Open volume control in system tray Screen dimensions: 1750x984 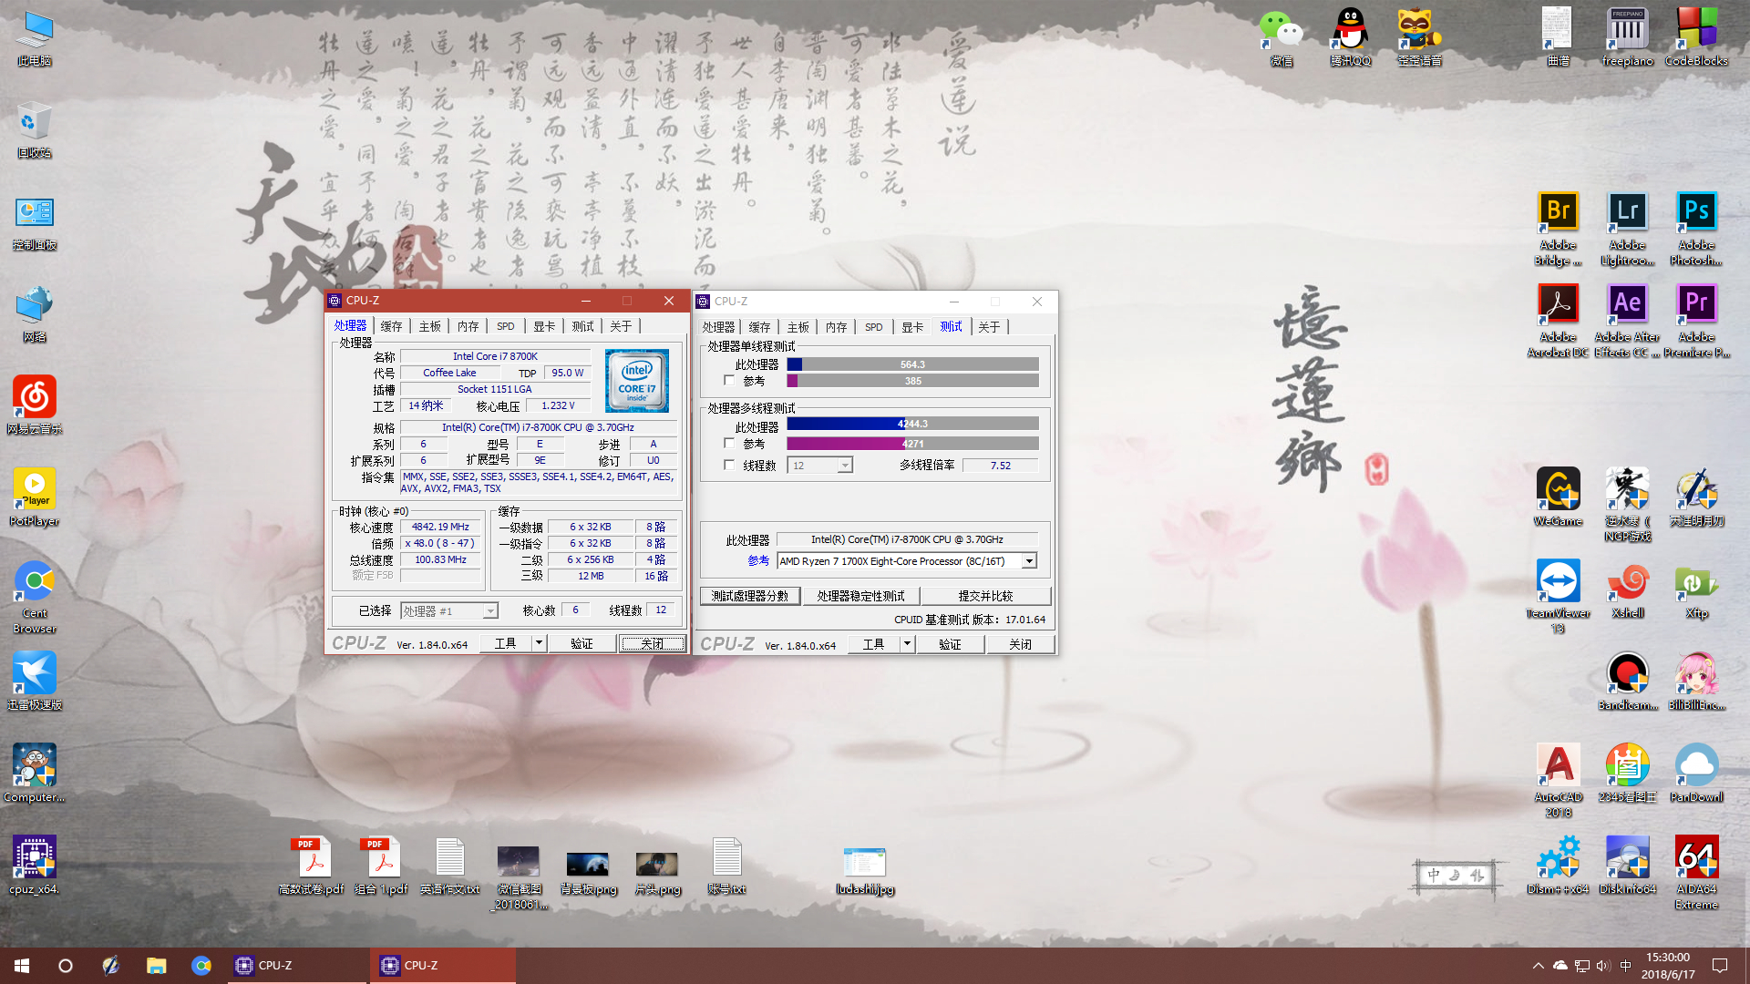[1603, 966]
